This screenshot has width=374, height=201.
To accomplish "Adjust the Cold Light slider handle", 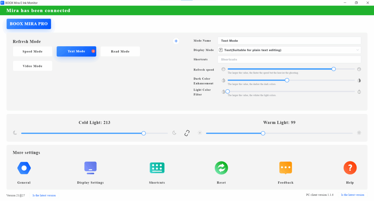I will click(x=144, y=133).
